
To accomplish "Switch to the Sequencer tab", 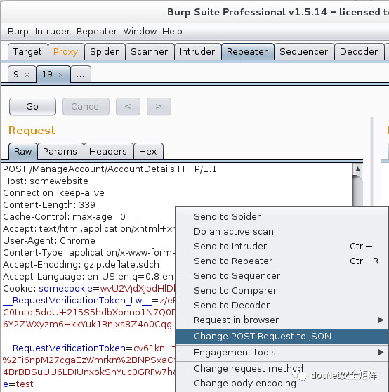I will coord(304,52).
